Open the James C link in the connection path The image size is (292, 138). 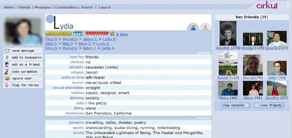(90, 39)
